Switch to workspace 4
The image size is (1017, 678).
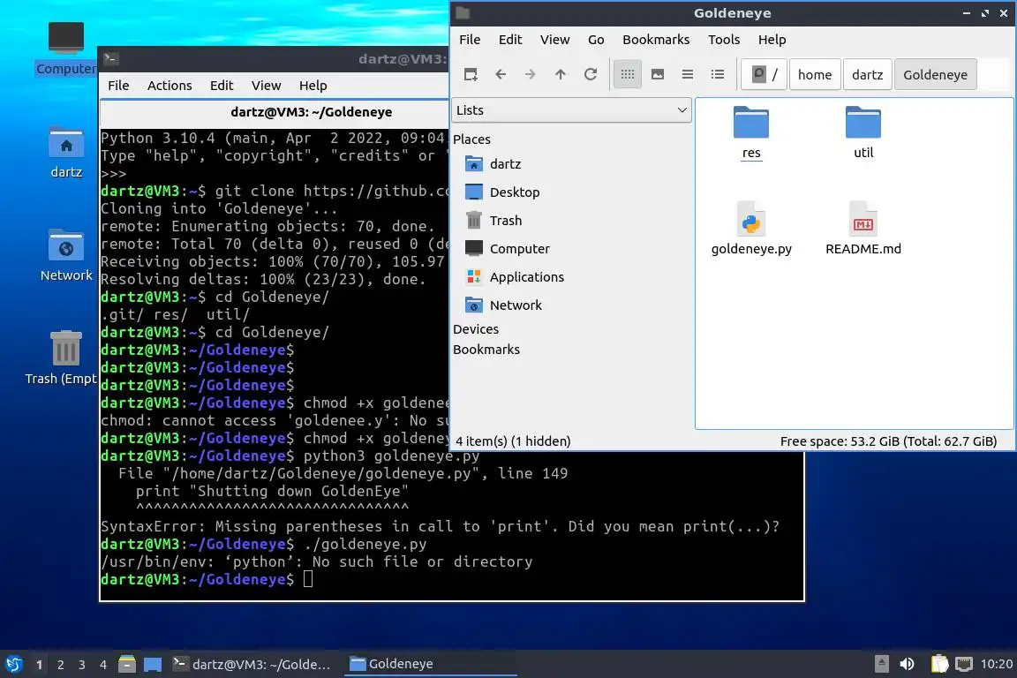point(103,665)
